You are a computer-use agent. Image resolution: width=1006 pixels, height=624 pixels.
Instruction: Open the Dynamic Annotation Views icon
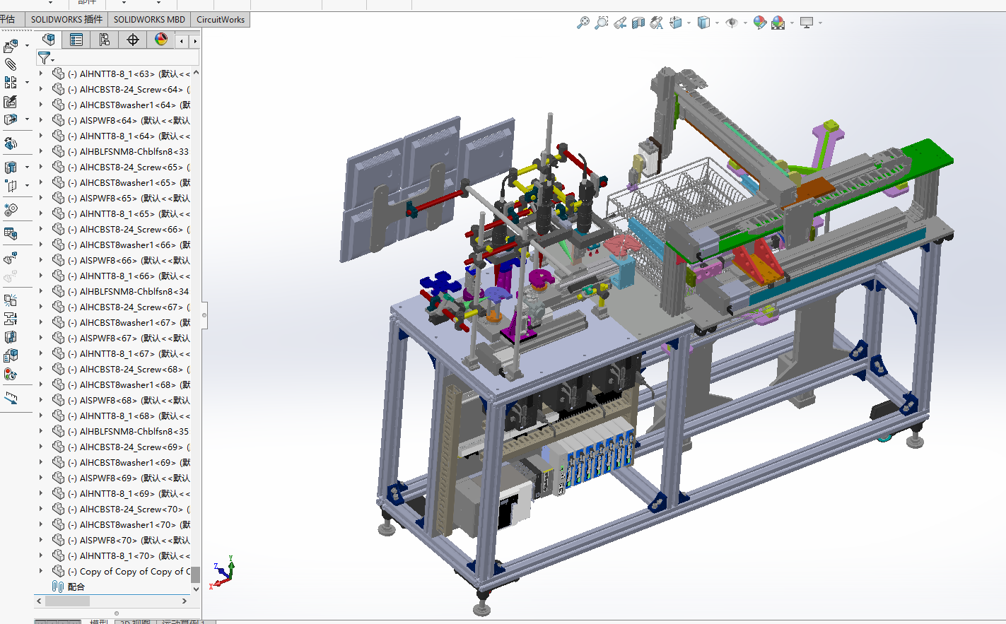click(x=657, y=23)
